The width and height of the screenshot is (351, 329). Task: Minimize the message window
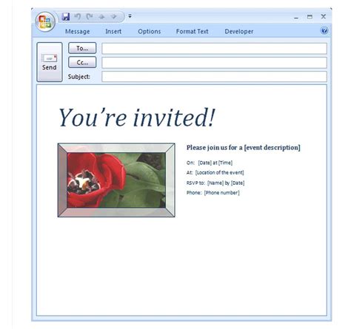click(x=296, y=17)
